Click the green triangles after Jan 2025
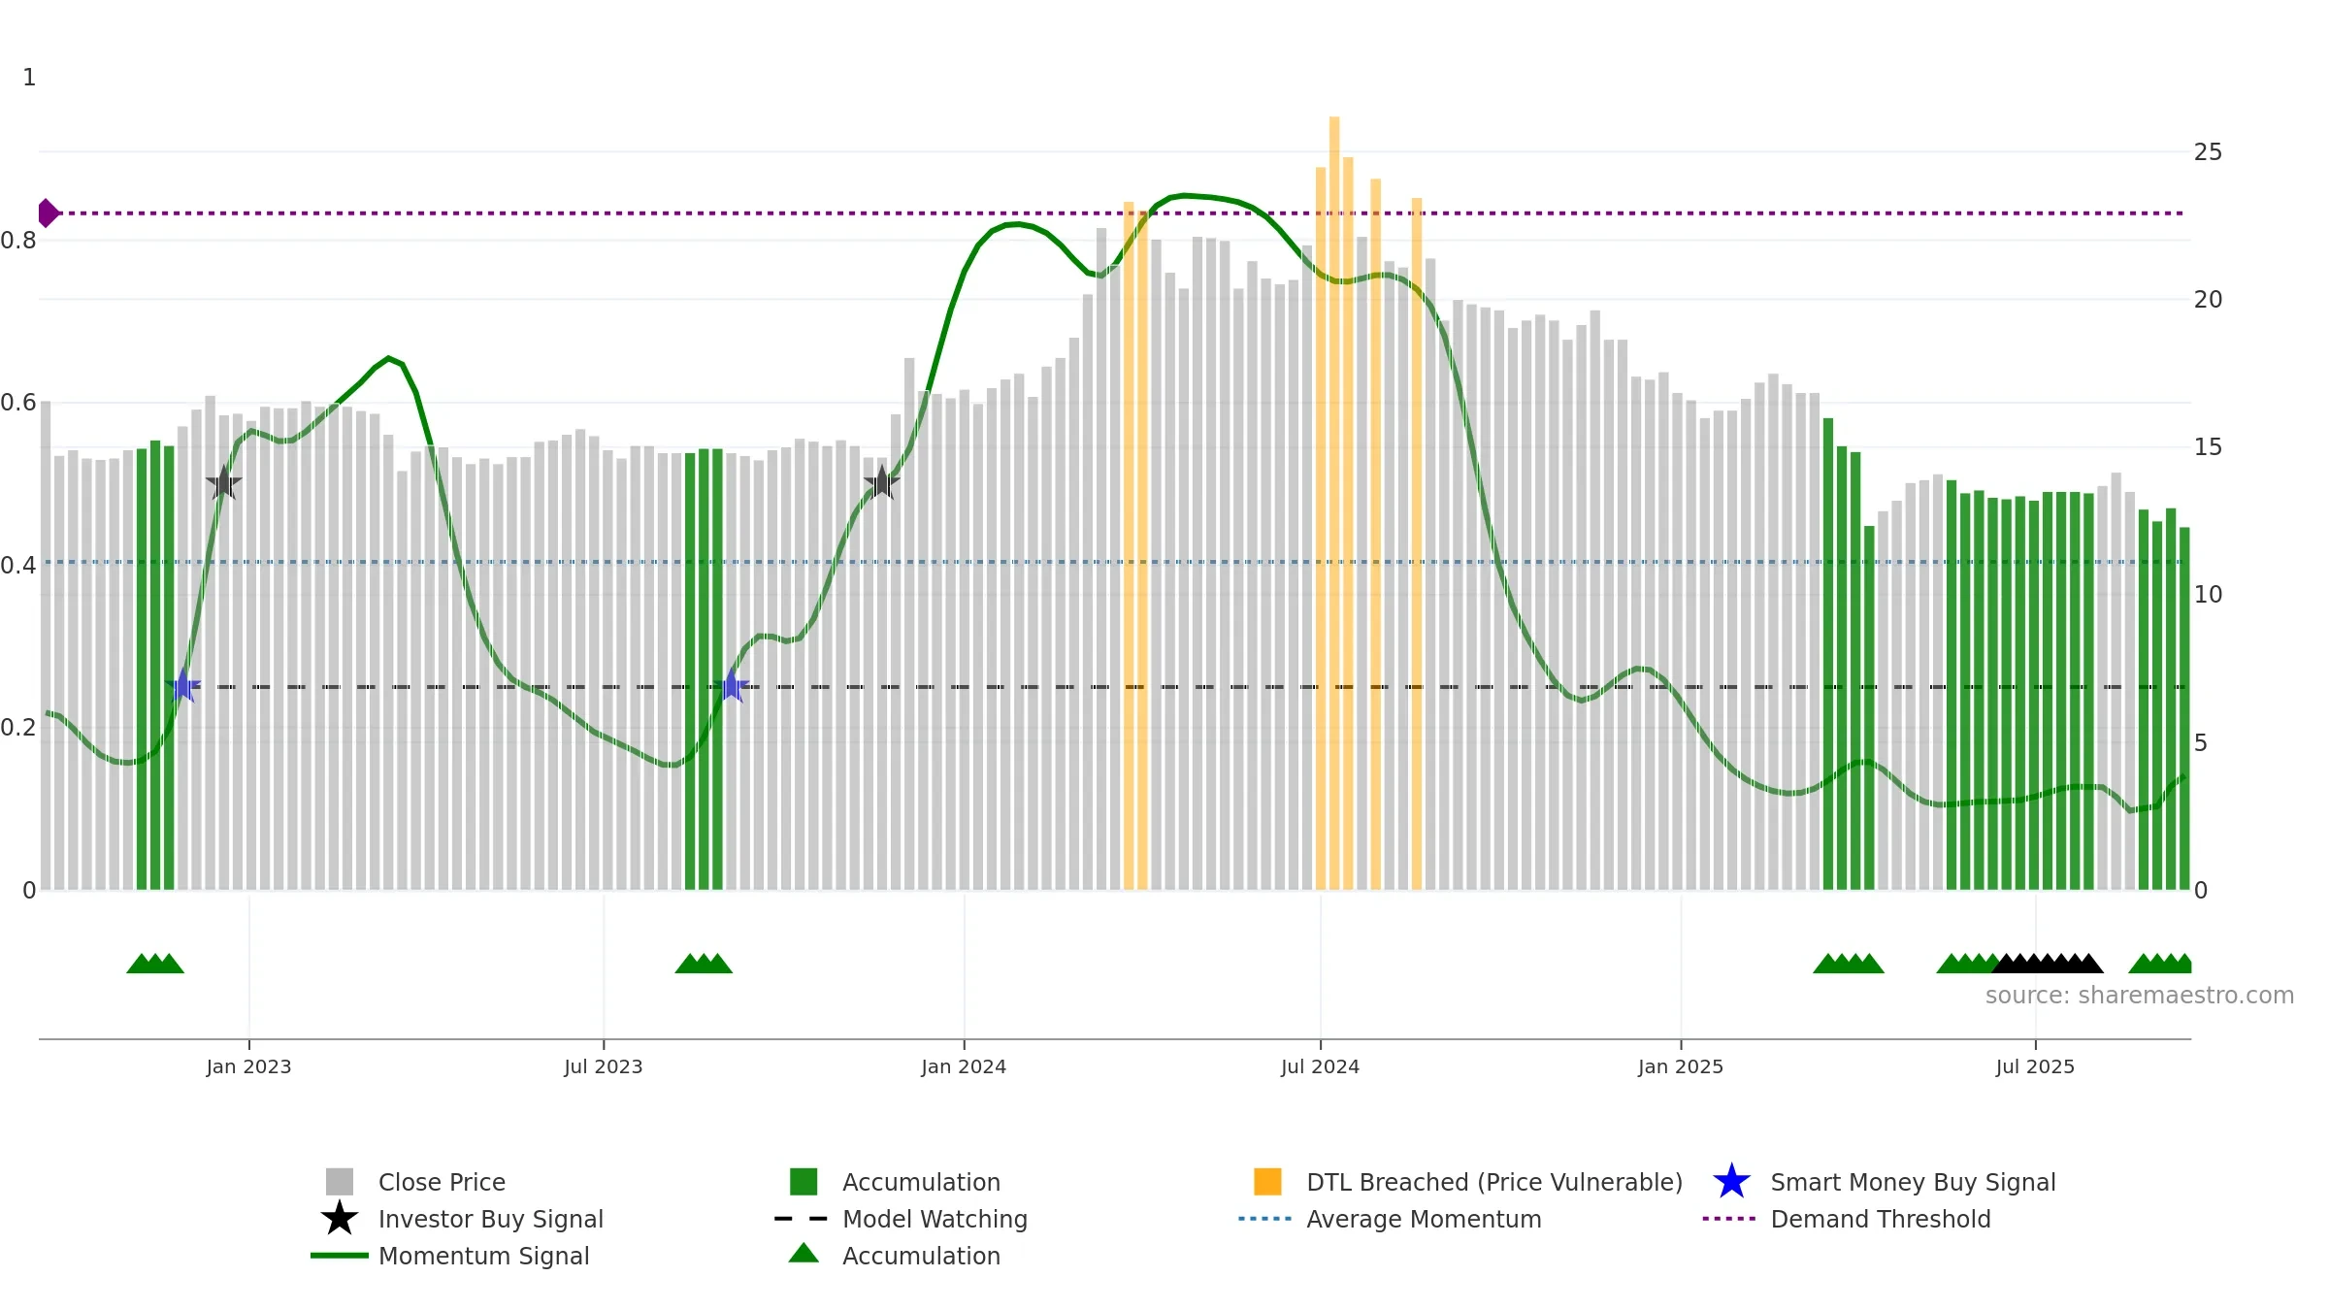This screenshot has width=2329, height=1310. (1849, 964)
